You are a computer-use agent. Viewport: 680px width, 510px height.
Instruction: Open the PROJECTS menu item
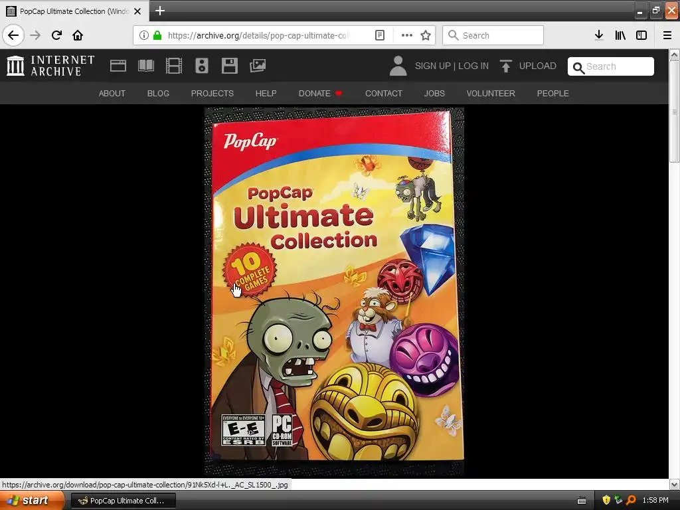click(212, 93)
